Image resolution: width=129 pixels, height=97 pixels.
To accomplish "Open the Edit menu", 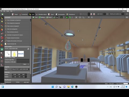I will click(4, 11).
